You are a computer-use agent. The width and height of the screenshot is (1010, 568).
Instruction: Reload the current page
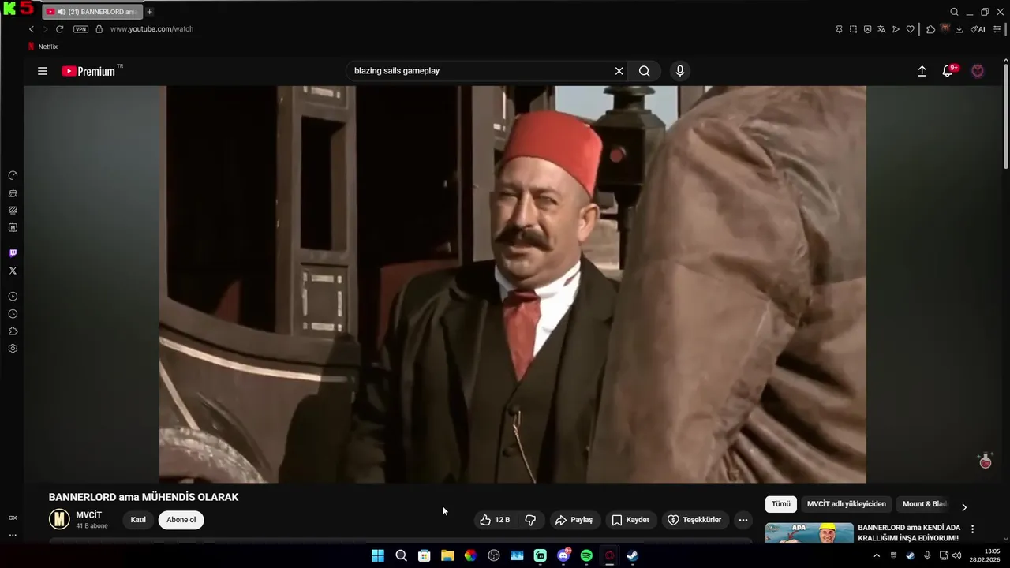[x=59, y=29]
